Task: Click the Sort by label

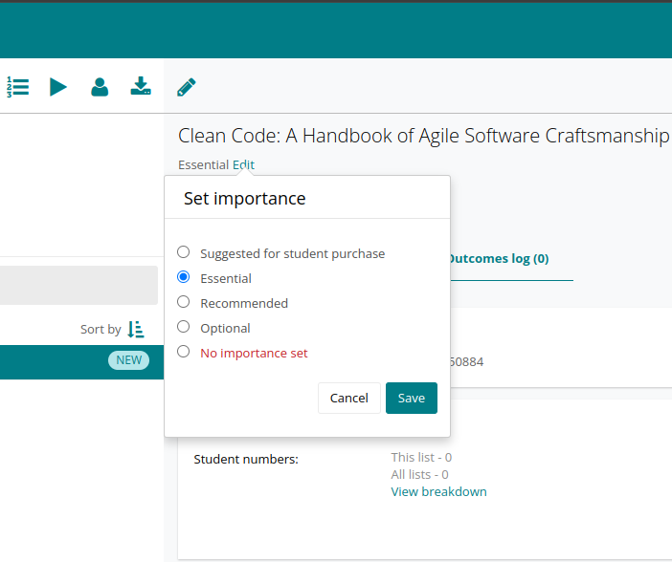Action: [x=101, y=329]
